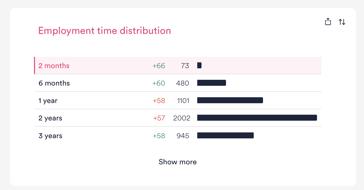
Task: Click the red +57 score value
Action: 159,118
